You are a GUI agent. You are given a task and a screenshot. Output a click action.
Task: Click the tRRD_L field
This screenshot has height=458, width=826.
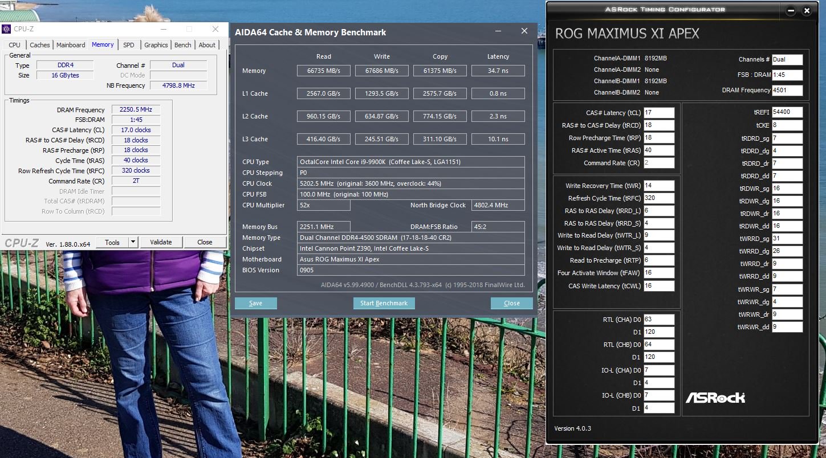coord(659,211)
